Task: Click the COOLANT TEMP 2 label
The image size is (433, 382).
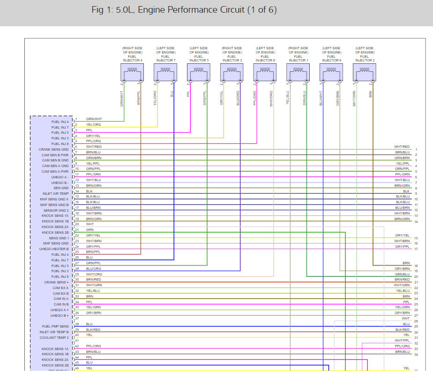Action: (x=54, y=338)
